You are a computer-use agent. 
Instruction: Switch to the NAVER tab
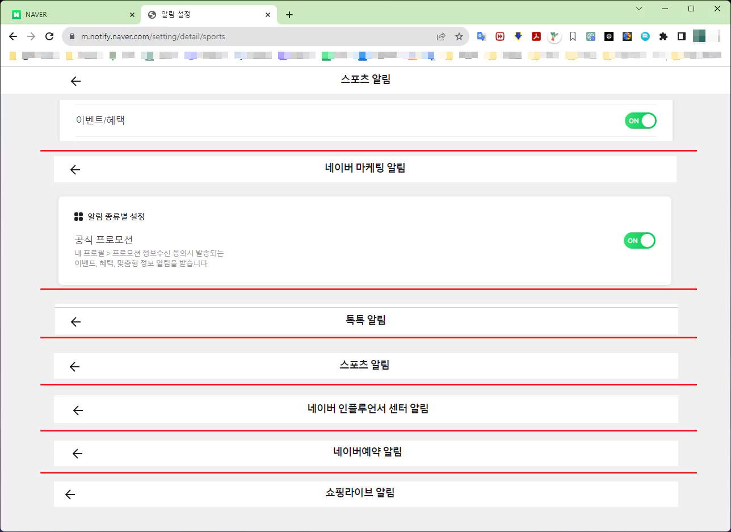click(68, 15)
